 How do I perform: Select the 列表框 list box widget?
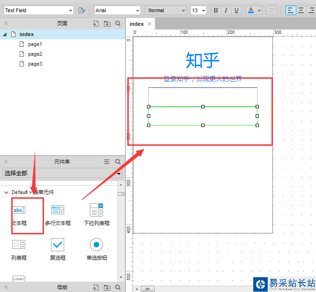point(19,250)
